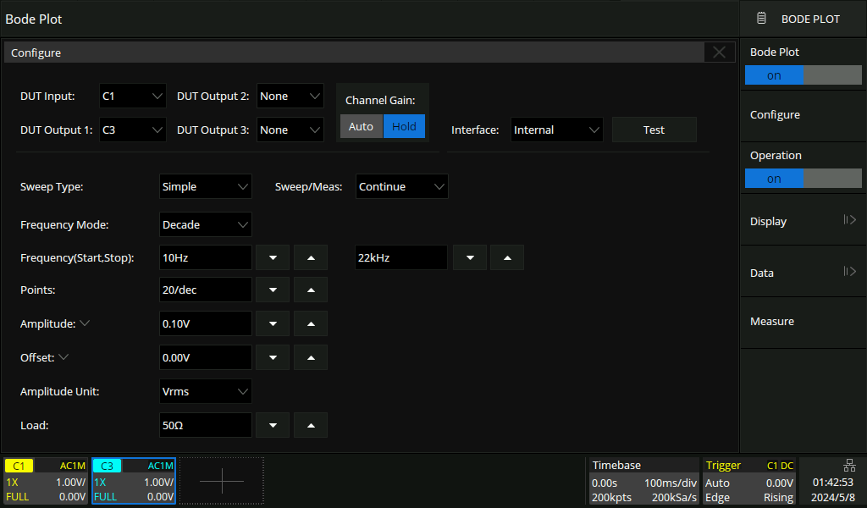
Task: Click the up arrow for Points
Action: (x=311, y=290)
